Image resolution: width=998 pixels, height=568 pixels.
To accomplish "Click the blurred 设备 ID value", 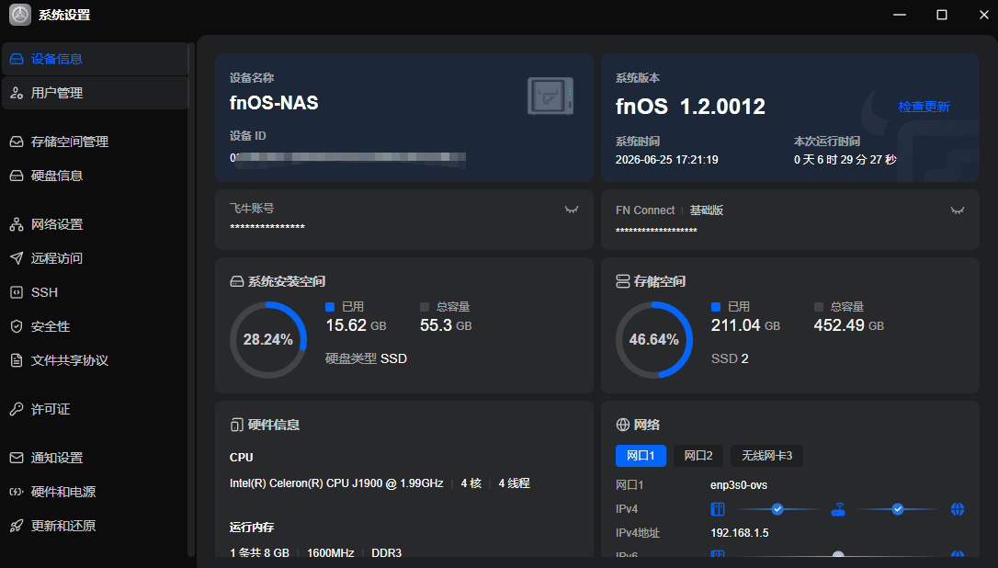I will point(347,158).
